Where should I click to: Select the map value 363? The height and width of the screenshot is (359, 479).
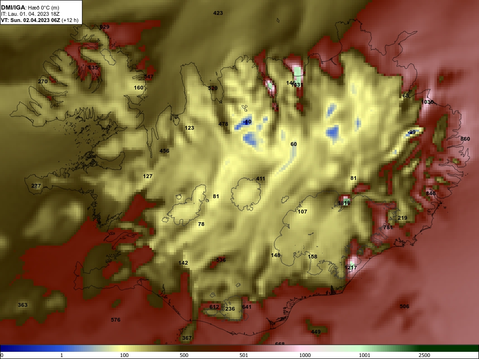[23, 305]
